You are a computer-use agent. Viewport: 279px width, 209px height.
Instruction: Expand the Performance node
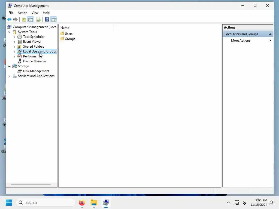(x=14, y=57)
